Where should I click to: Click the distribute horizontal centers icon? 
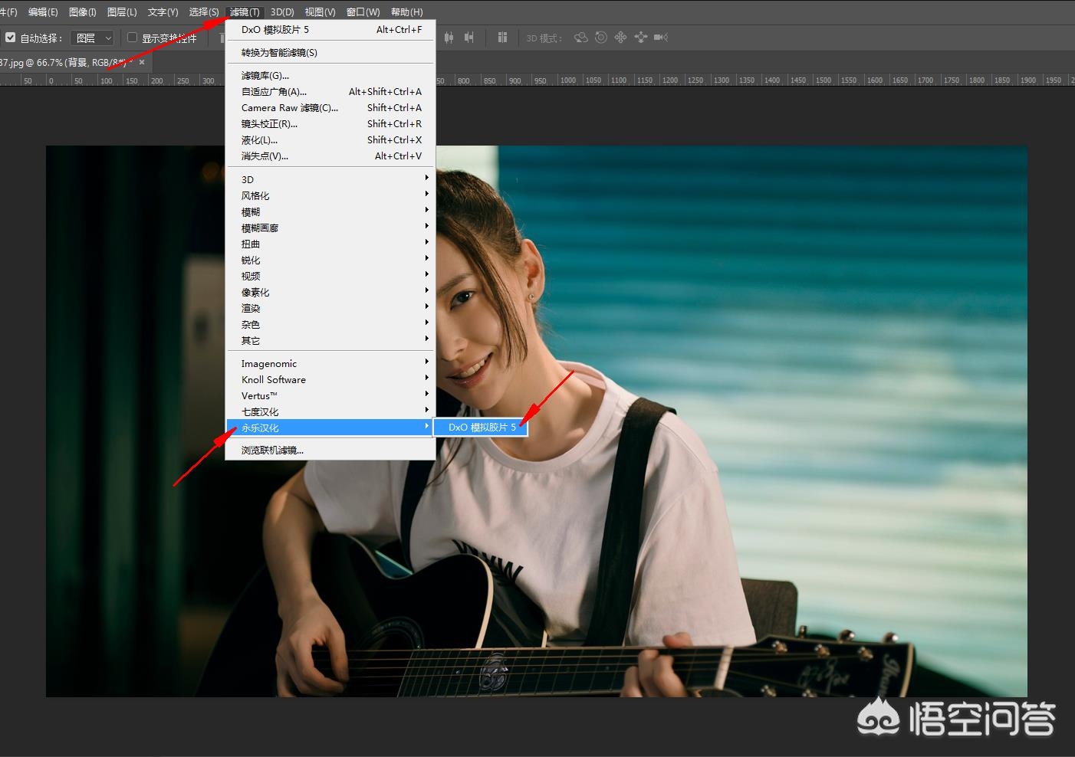pyautogui.click(x=449, y=38)
